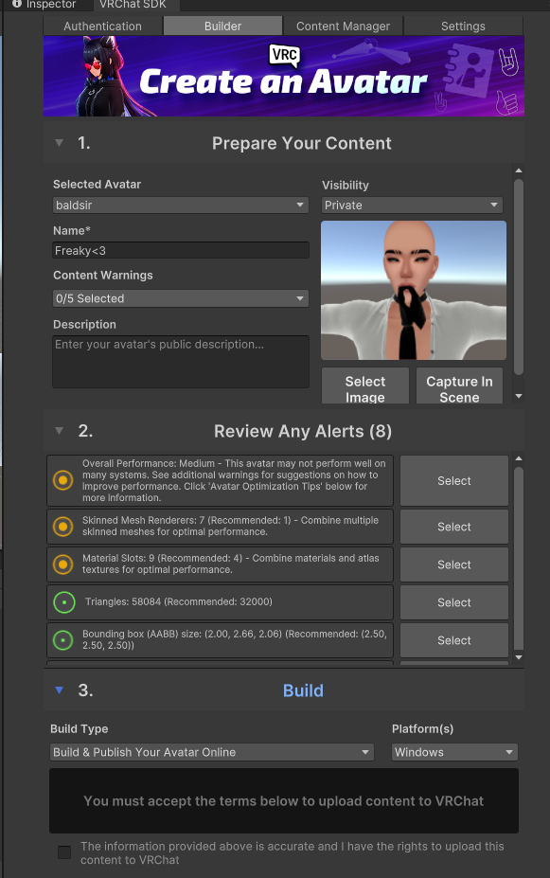Click the Triangles: 58084 alert text
This screenshot has height=878, width=550.
pyautogui.click(x=179, y=602)
